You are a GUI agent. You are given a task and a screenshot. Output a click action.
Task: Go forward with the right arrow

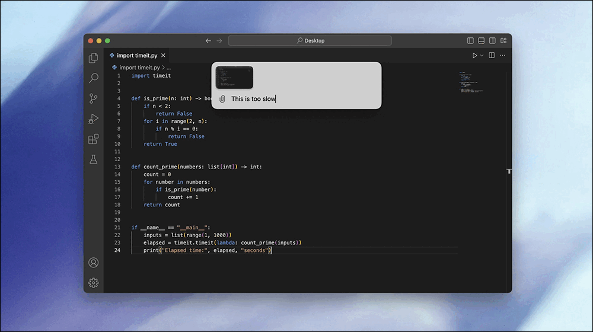point(219,40)
